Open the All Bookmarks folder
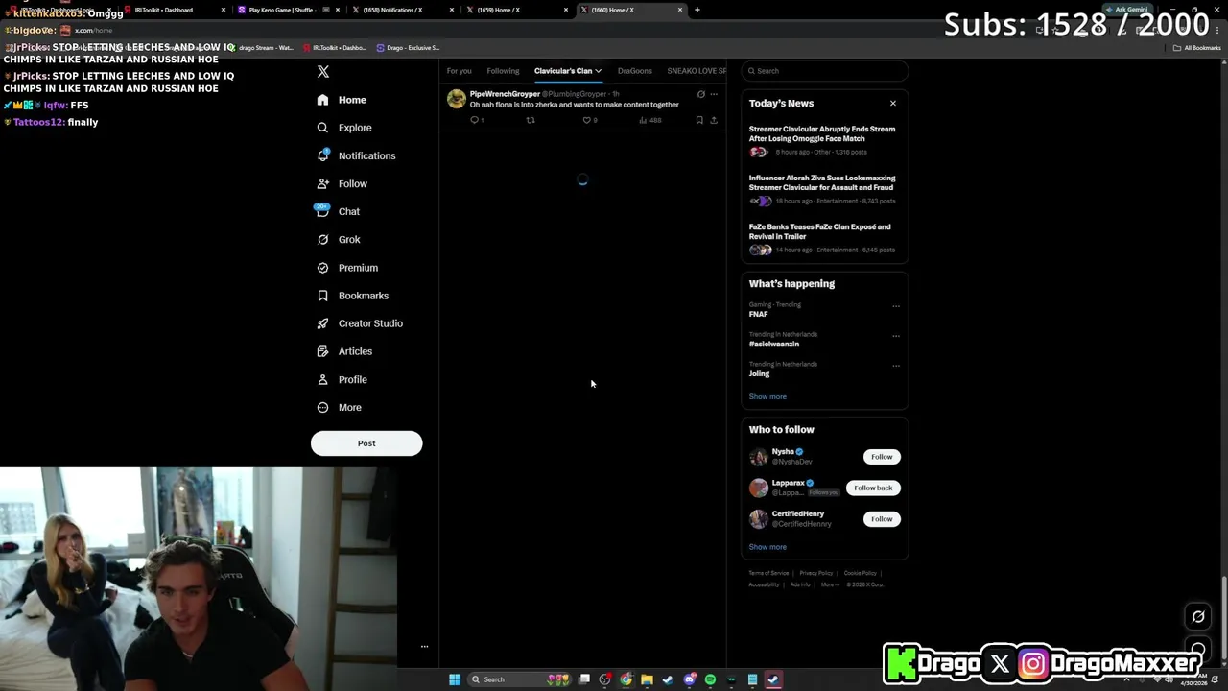The image size is (1228, 691). pyautogui.click(x=1197, y=47)
